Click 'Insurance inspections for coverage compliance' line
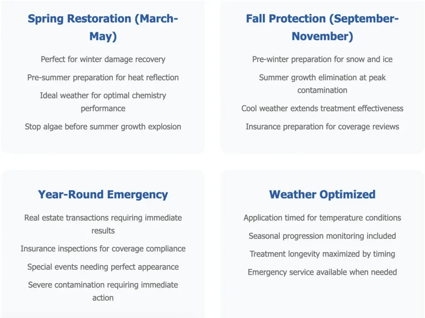The width and height of the screenshot is (425, 318). point(103,249)
